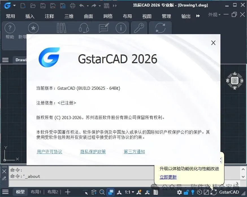Add a new layout with plus button
247x197 pixels.
[68, 192]
